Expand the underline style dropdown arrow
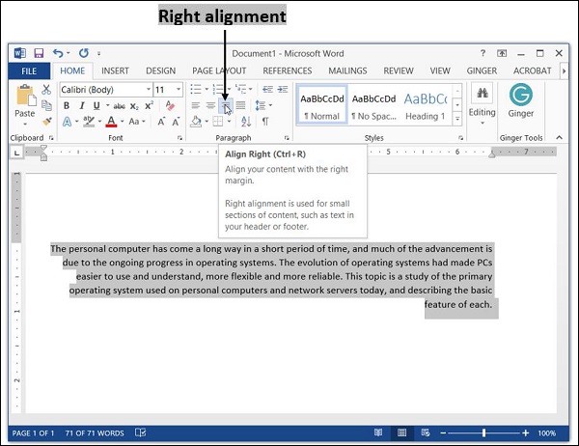Image resolution: width=579 pixels, height=446 pixels. [107, 105]
